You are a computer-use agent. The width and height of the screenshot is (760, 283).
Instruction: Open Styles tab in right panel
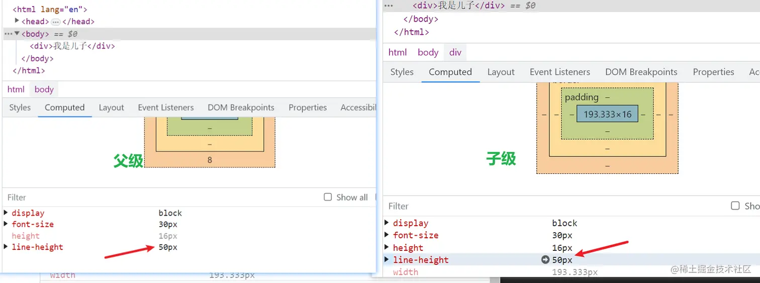tap(402, 72)
